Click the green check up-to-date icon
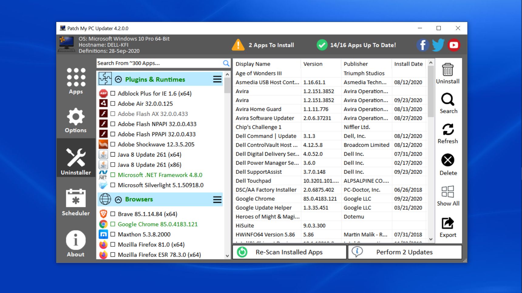Screen dimensions: 522x293 pyautogui.click(x=322, y=45)
